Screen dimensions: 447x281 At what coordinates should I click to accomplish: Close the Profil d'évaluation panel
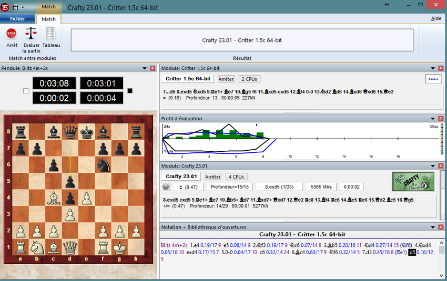pos(441,119)
